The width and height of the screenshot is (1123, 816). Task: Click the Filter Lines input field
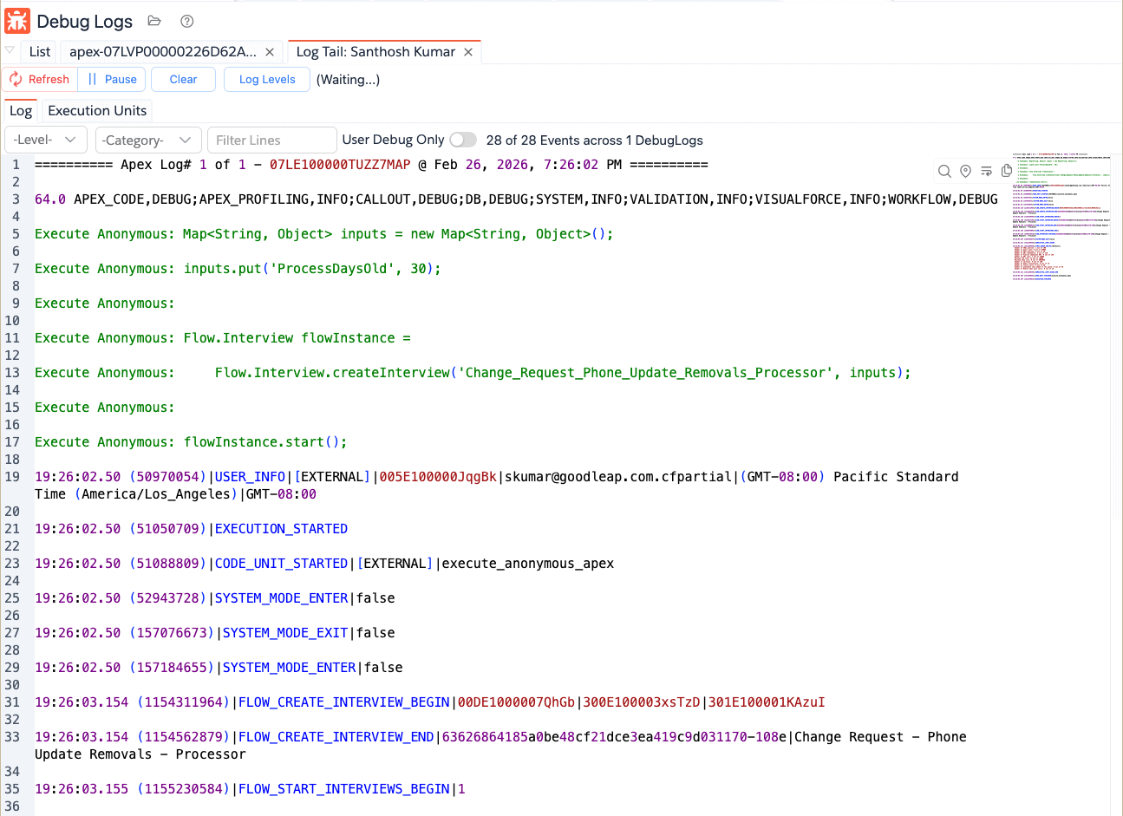tap(271, 140)
